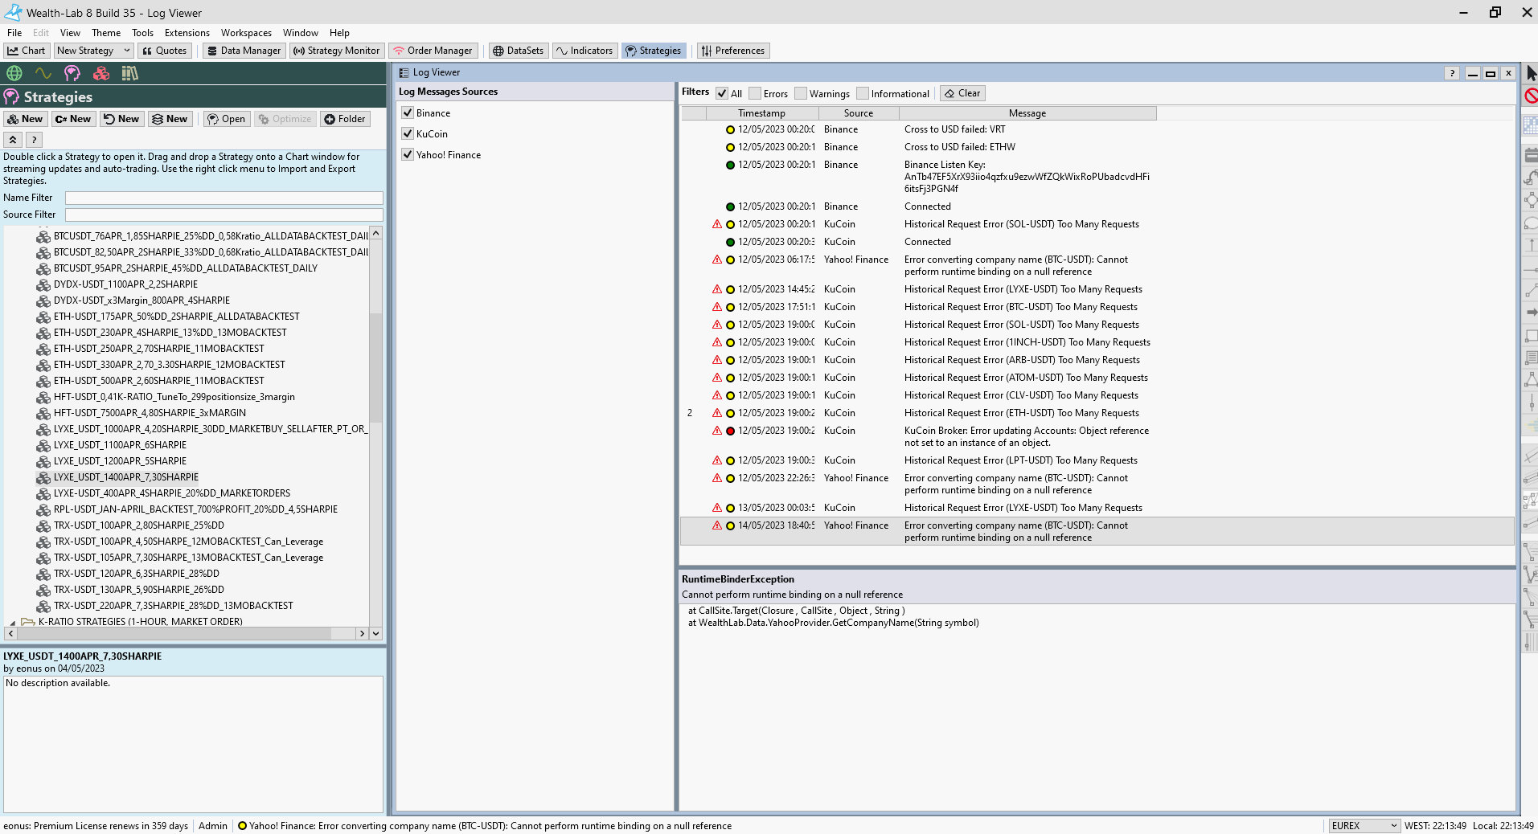Clear the log messages
This screenshot has height=834, width=1538.
[x=962, y=93]
